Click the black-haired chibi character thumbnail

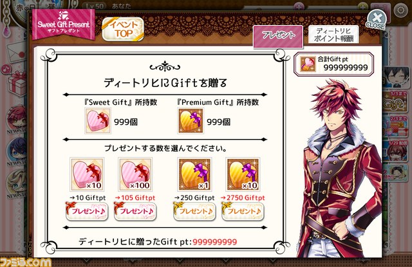click(x=397, y=78)
